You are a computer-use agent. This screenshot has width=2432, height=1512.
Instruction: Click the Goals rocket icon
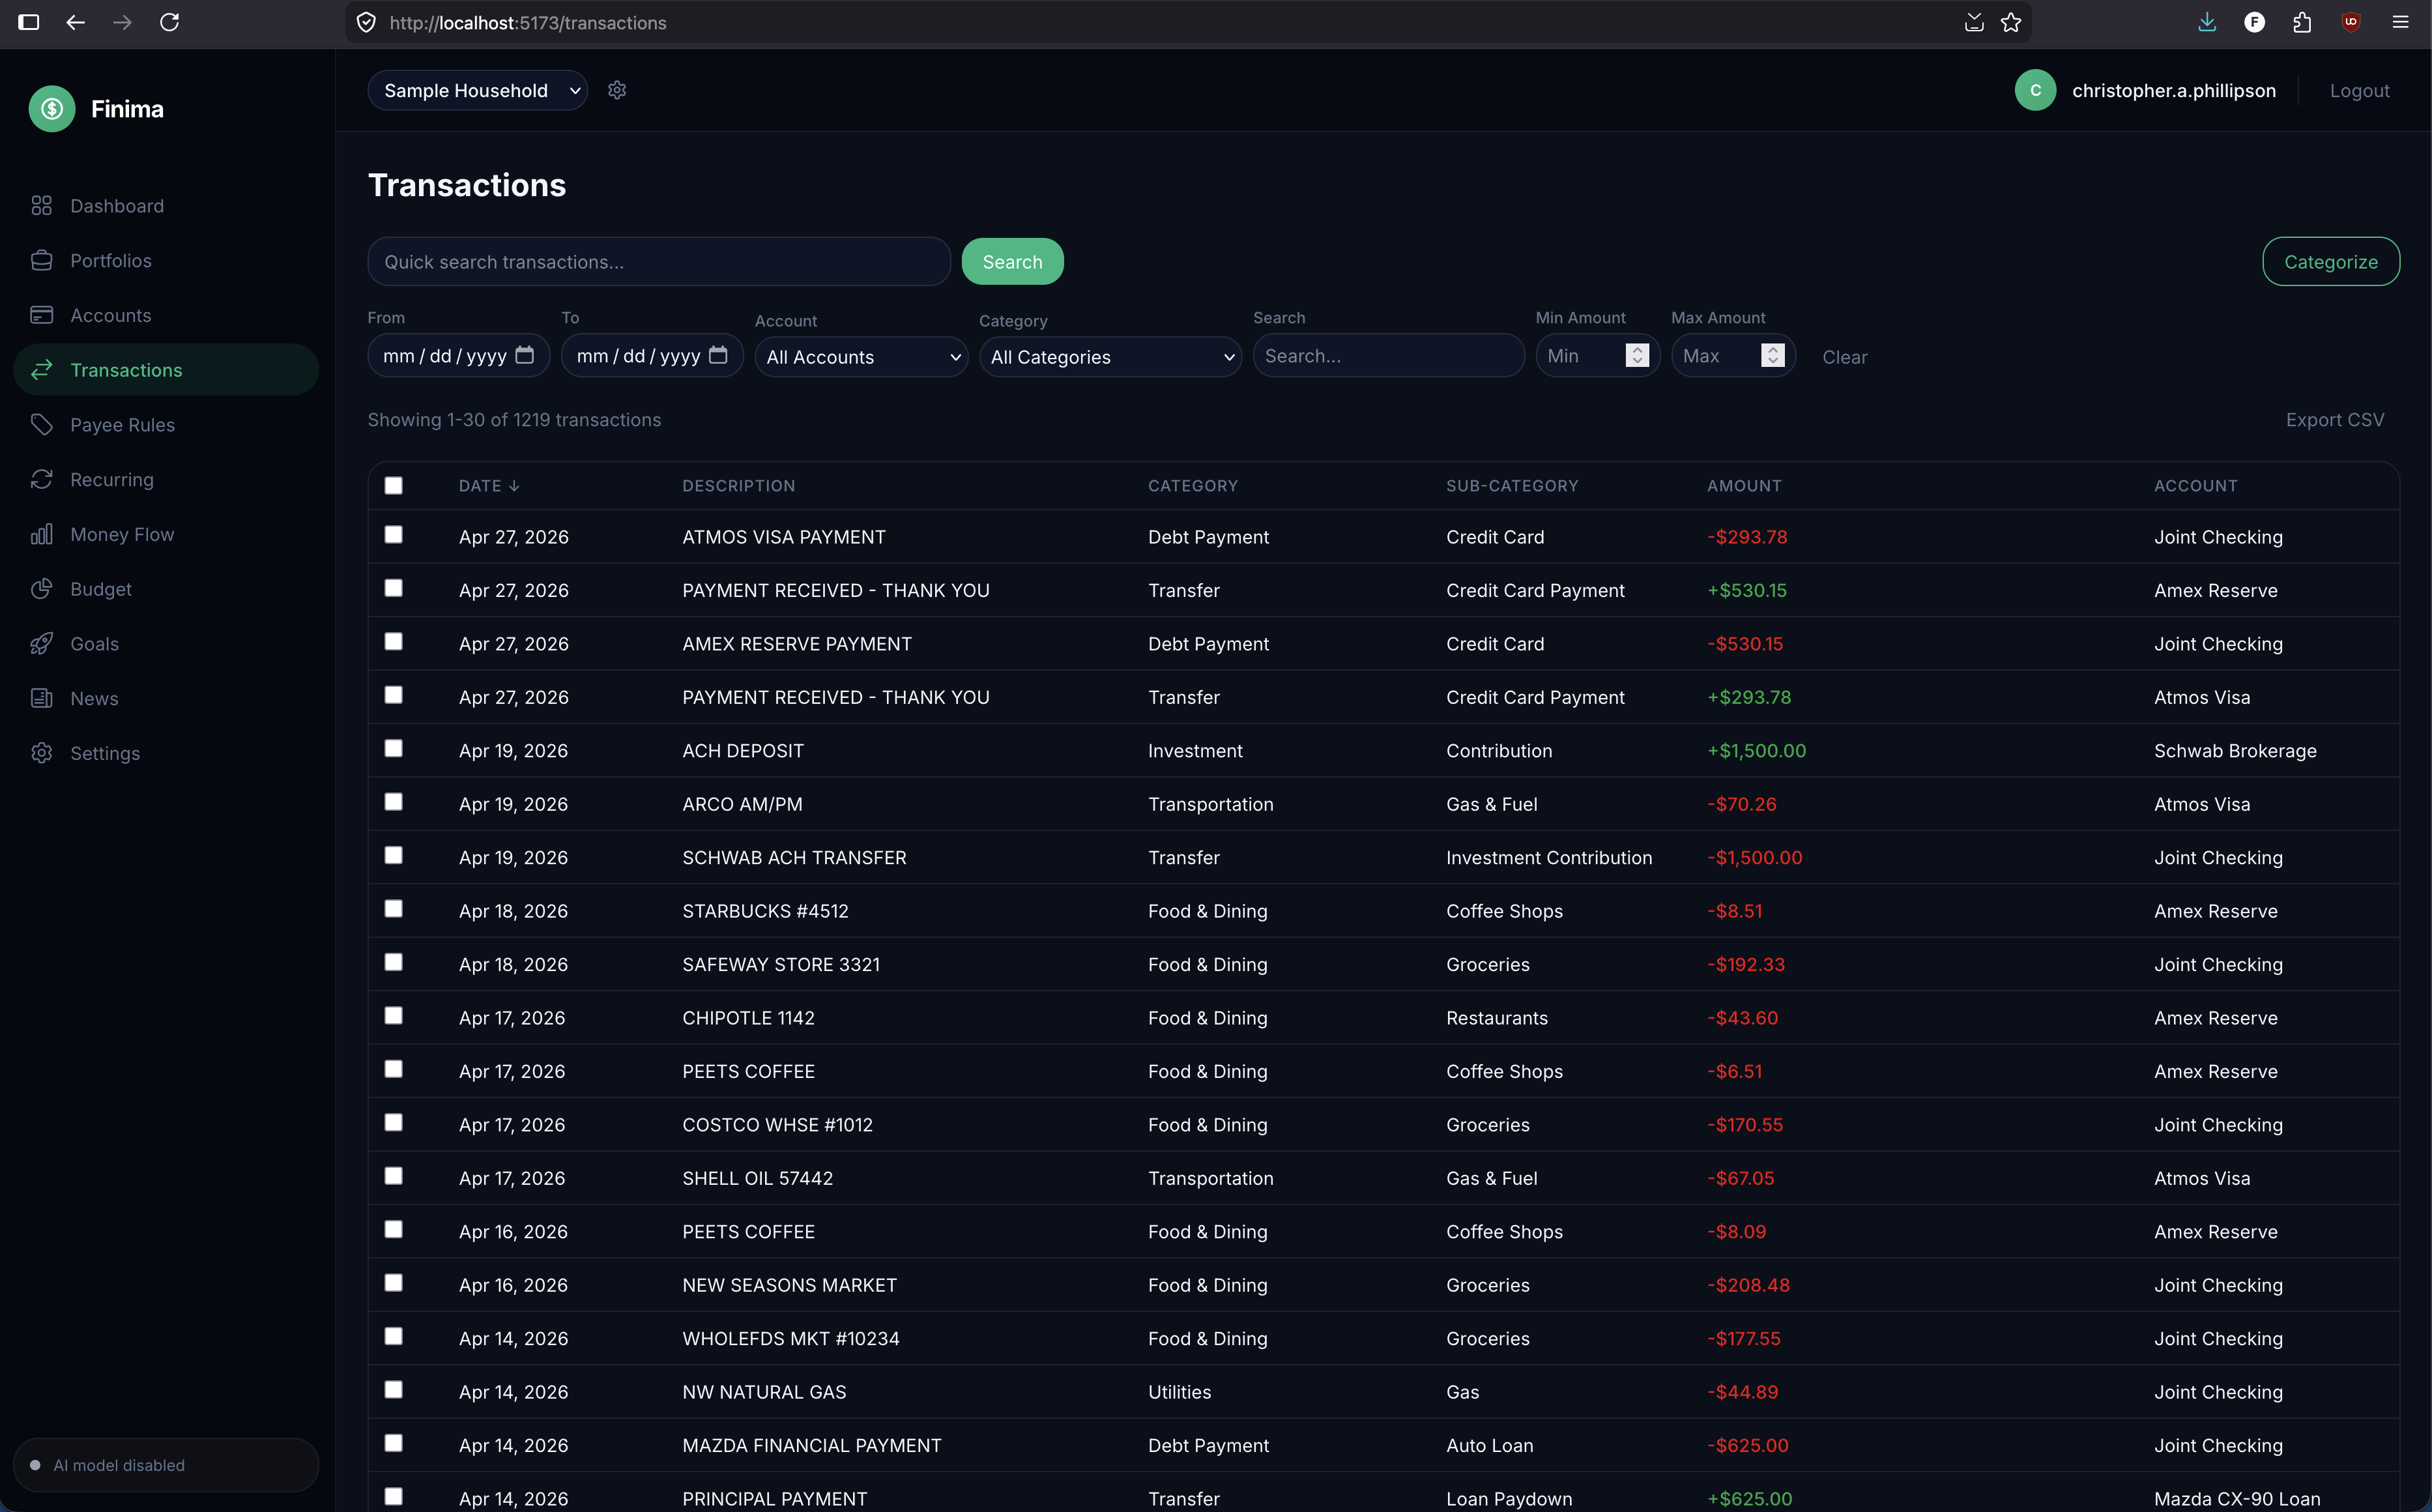(41, 644)
